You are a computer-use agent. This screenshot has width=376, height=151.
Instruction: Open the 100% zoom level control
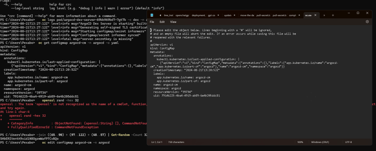pos(300,142)
